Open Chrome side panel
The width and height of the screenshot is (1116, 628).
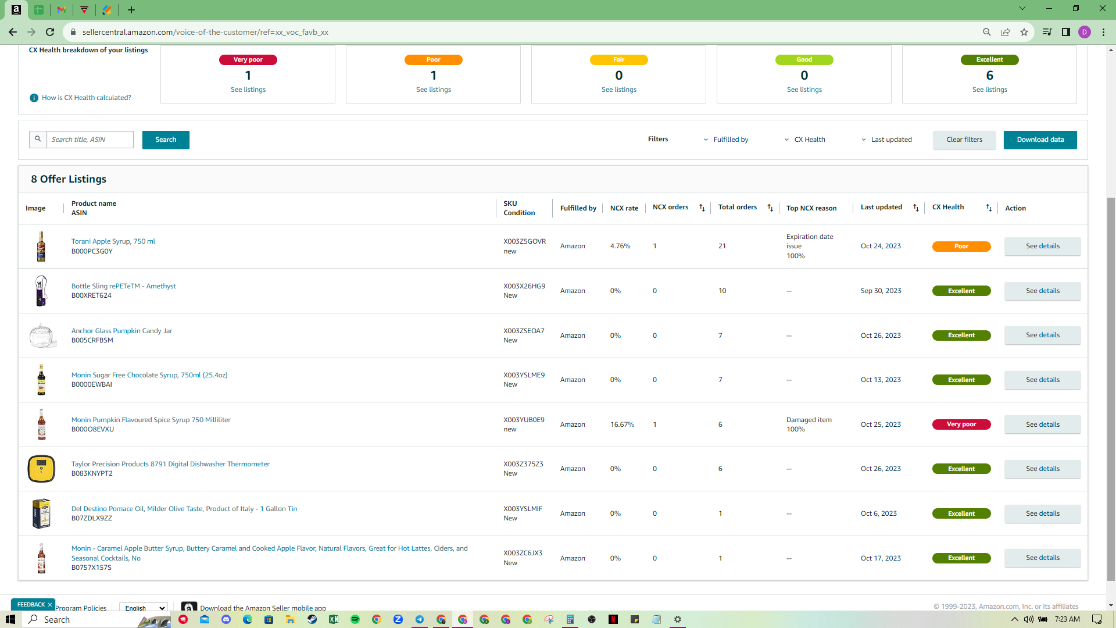(x=1066, y=32)
